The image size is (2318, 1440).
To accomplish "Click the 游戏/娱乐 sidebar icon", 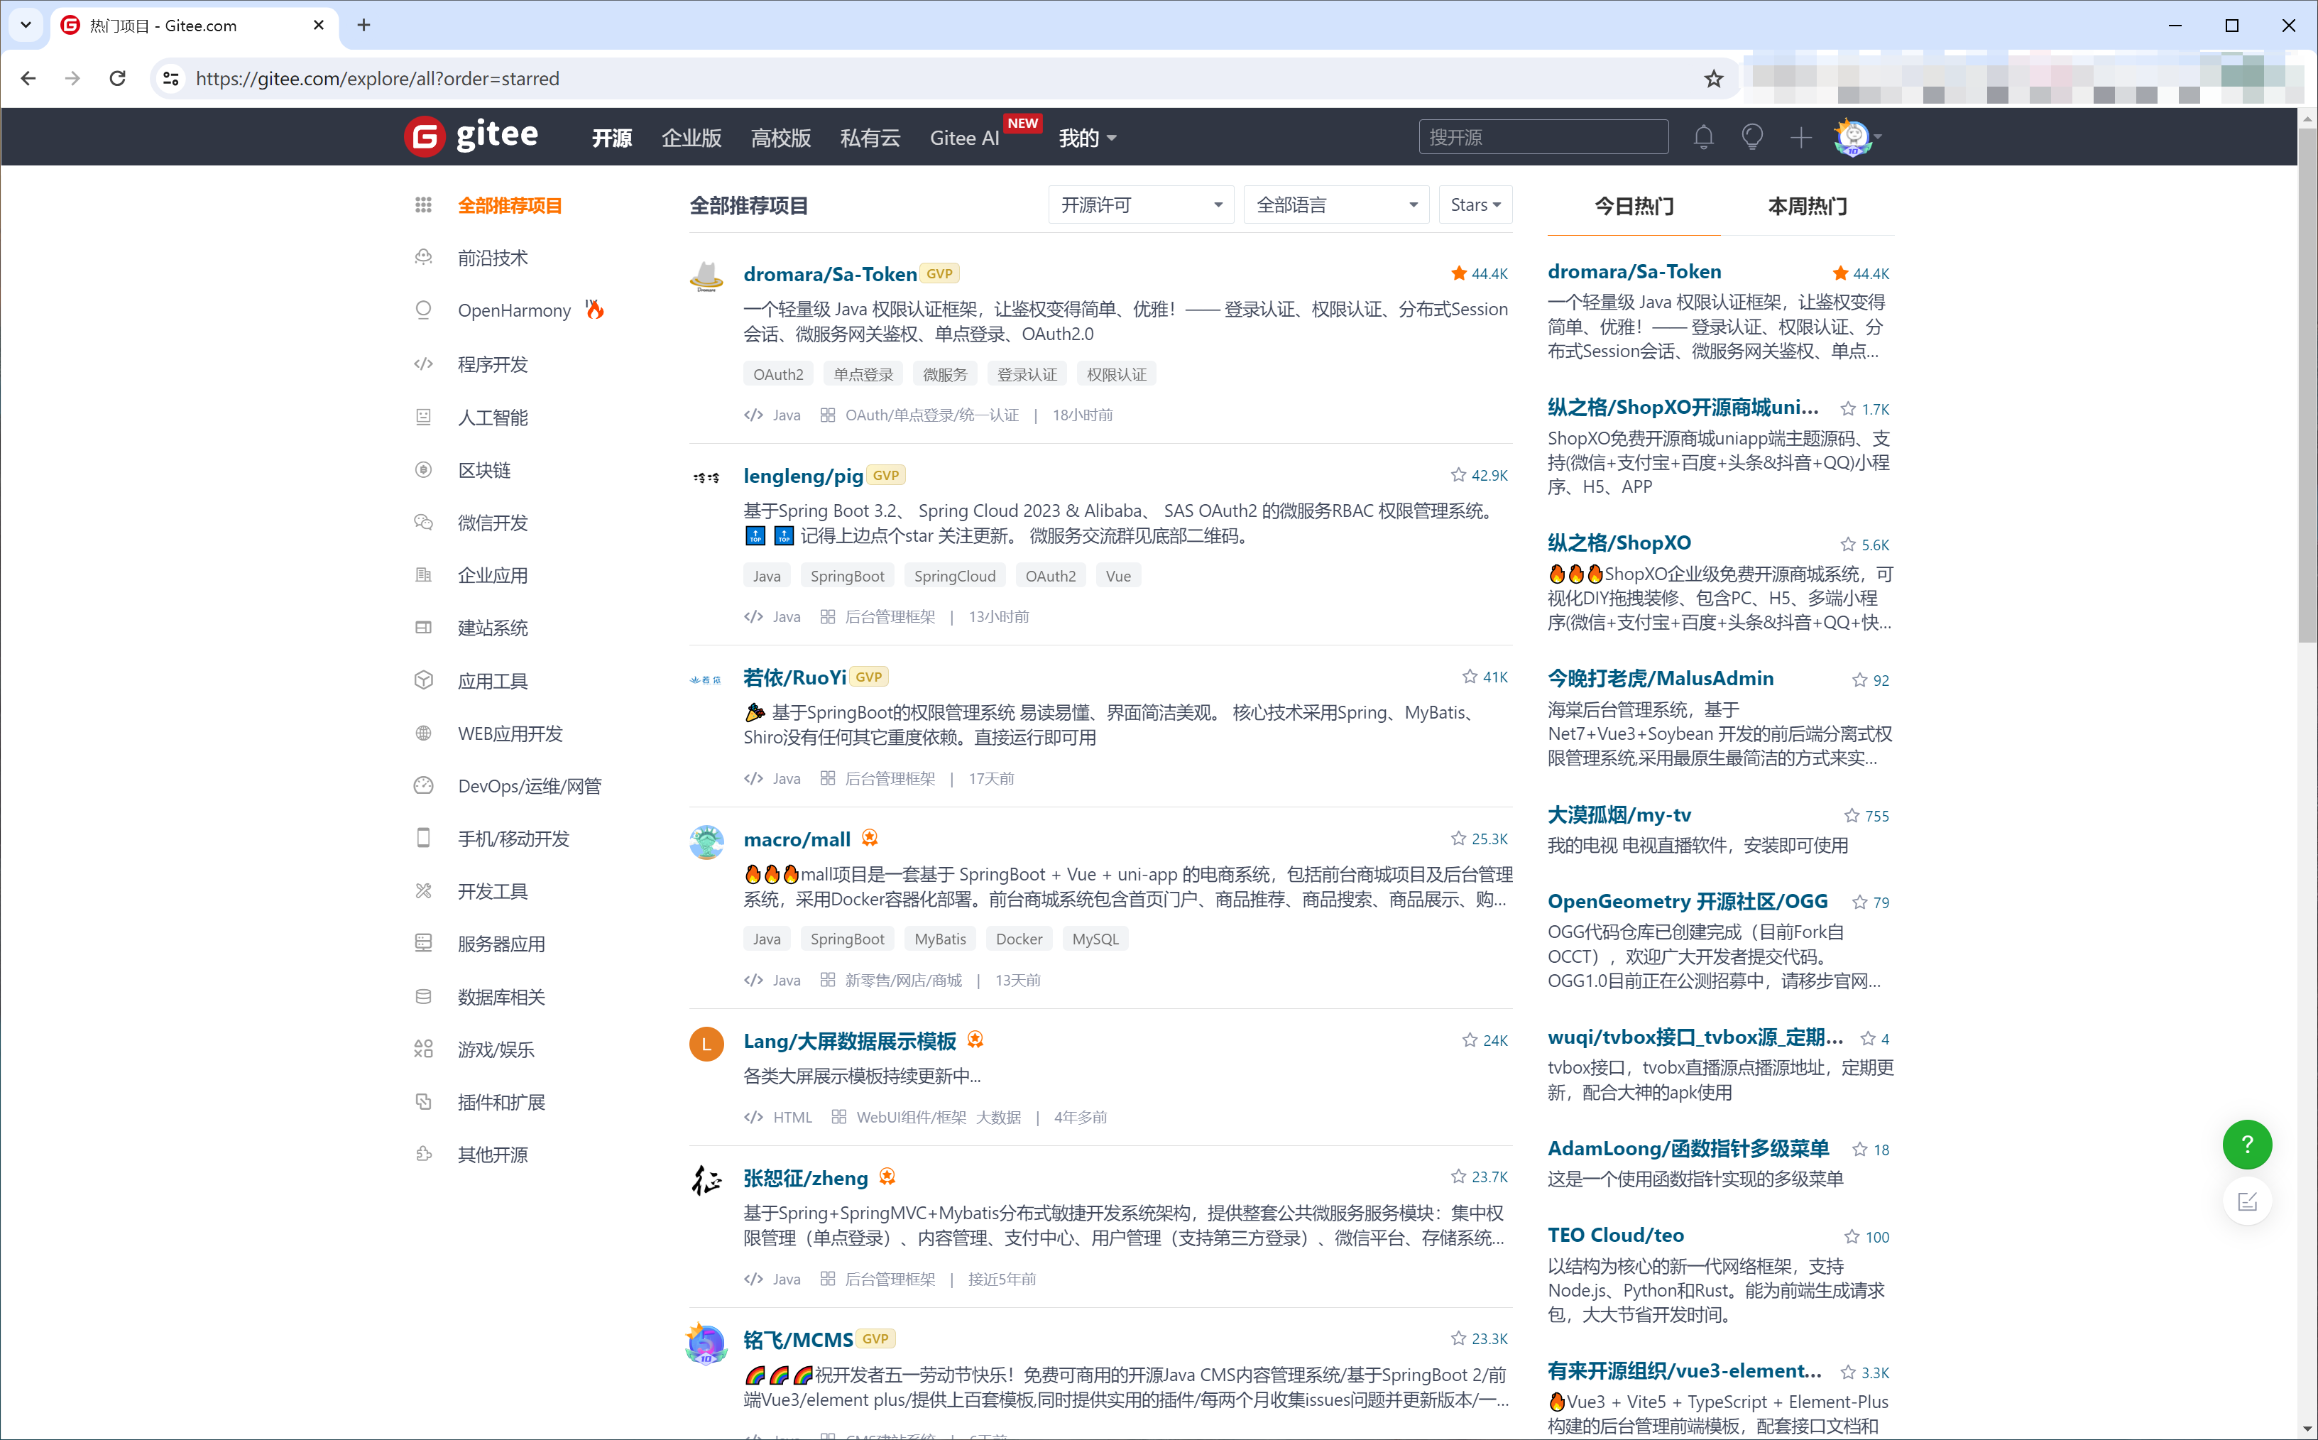I will (x=424, y=1049).
